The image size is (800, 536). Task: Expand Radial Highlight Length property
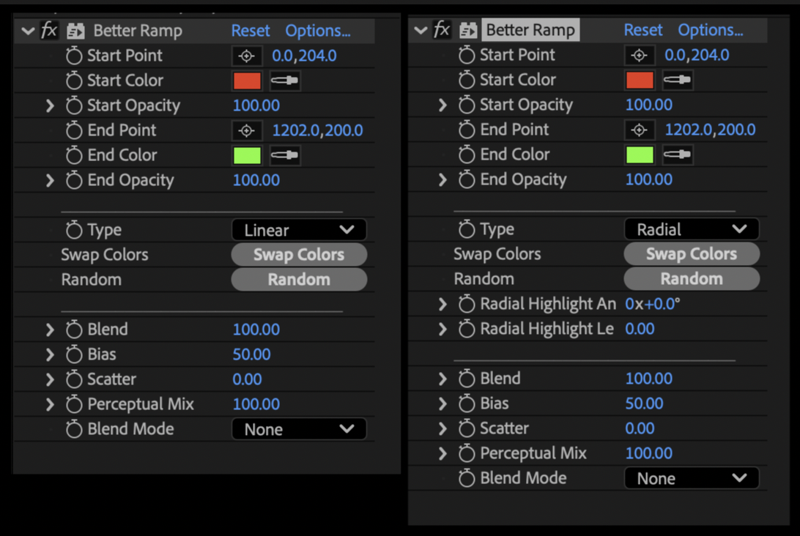[x=442, y=330]
